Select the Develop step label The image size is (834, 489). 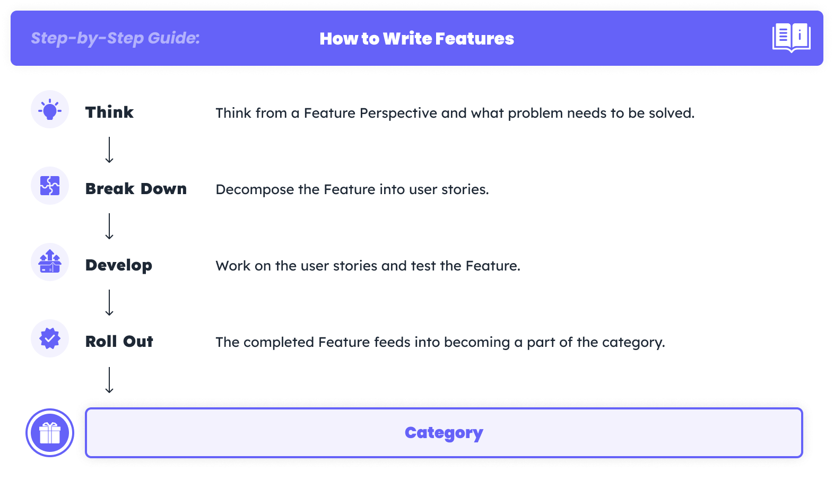click(x=119, y=265)
